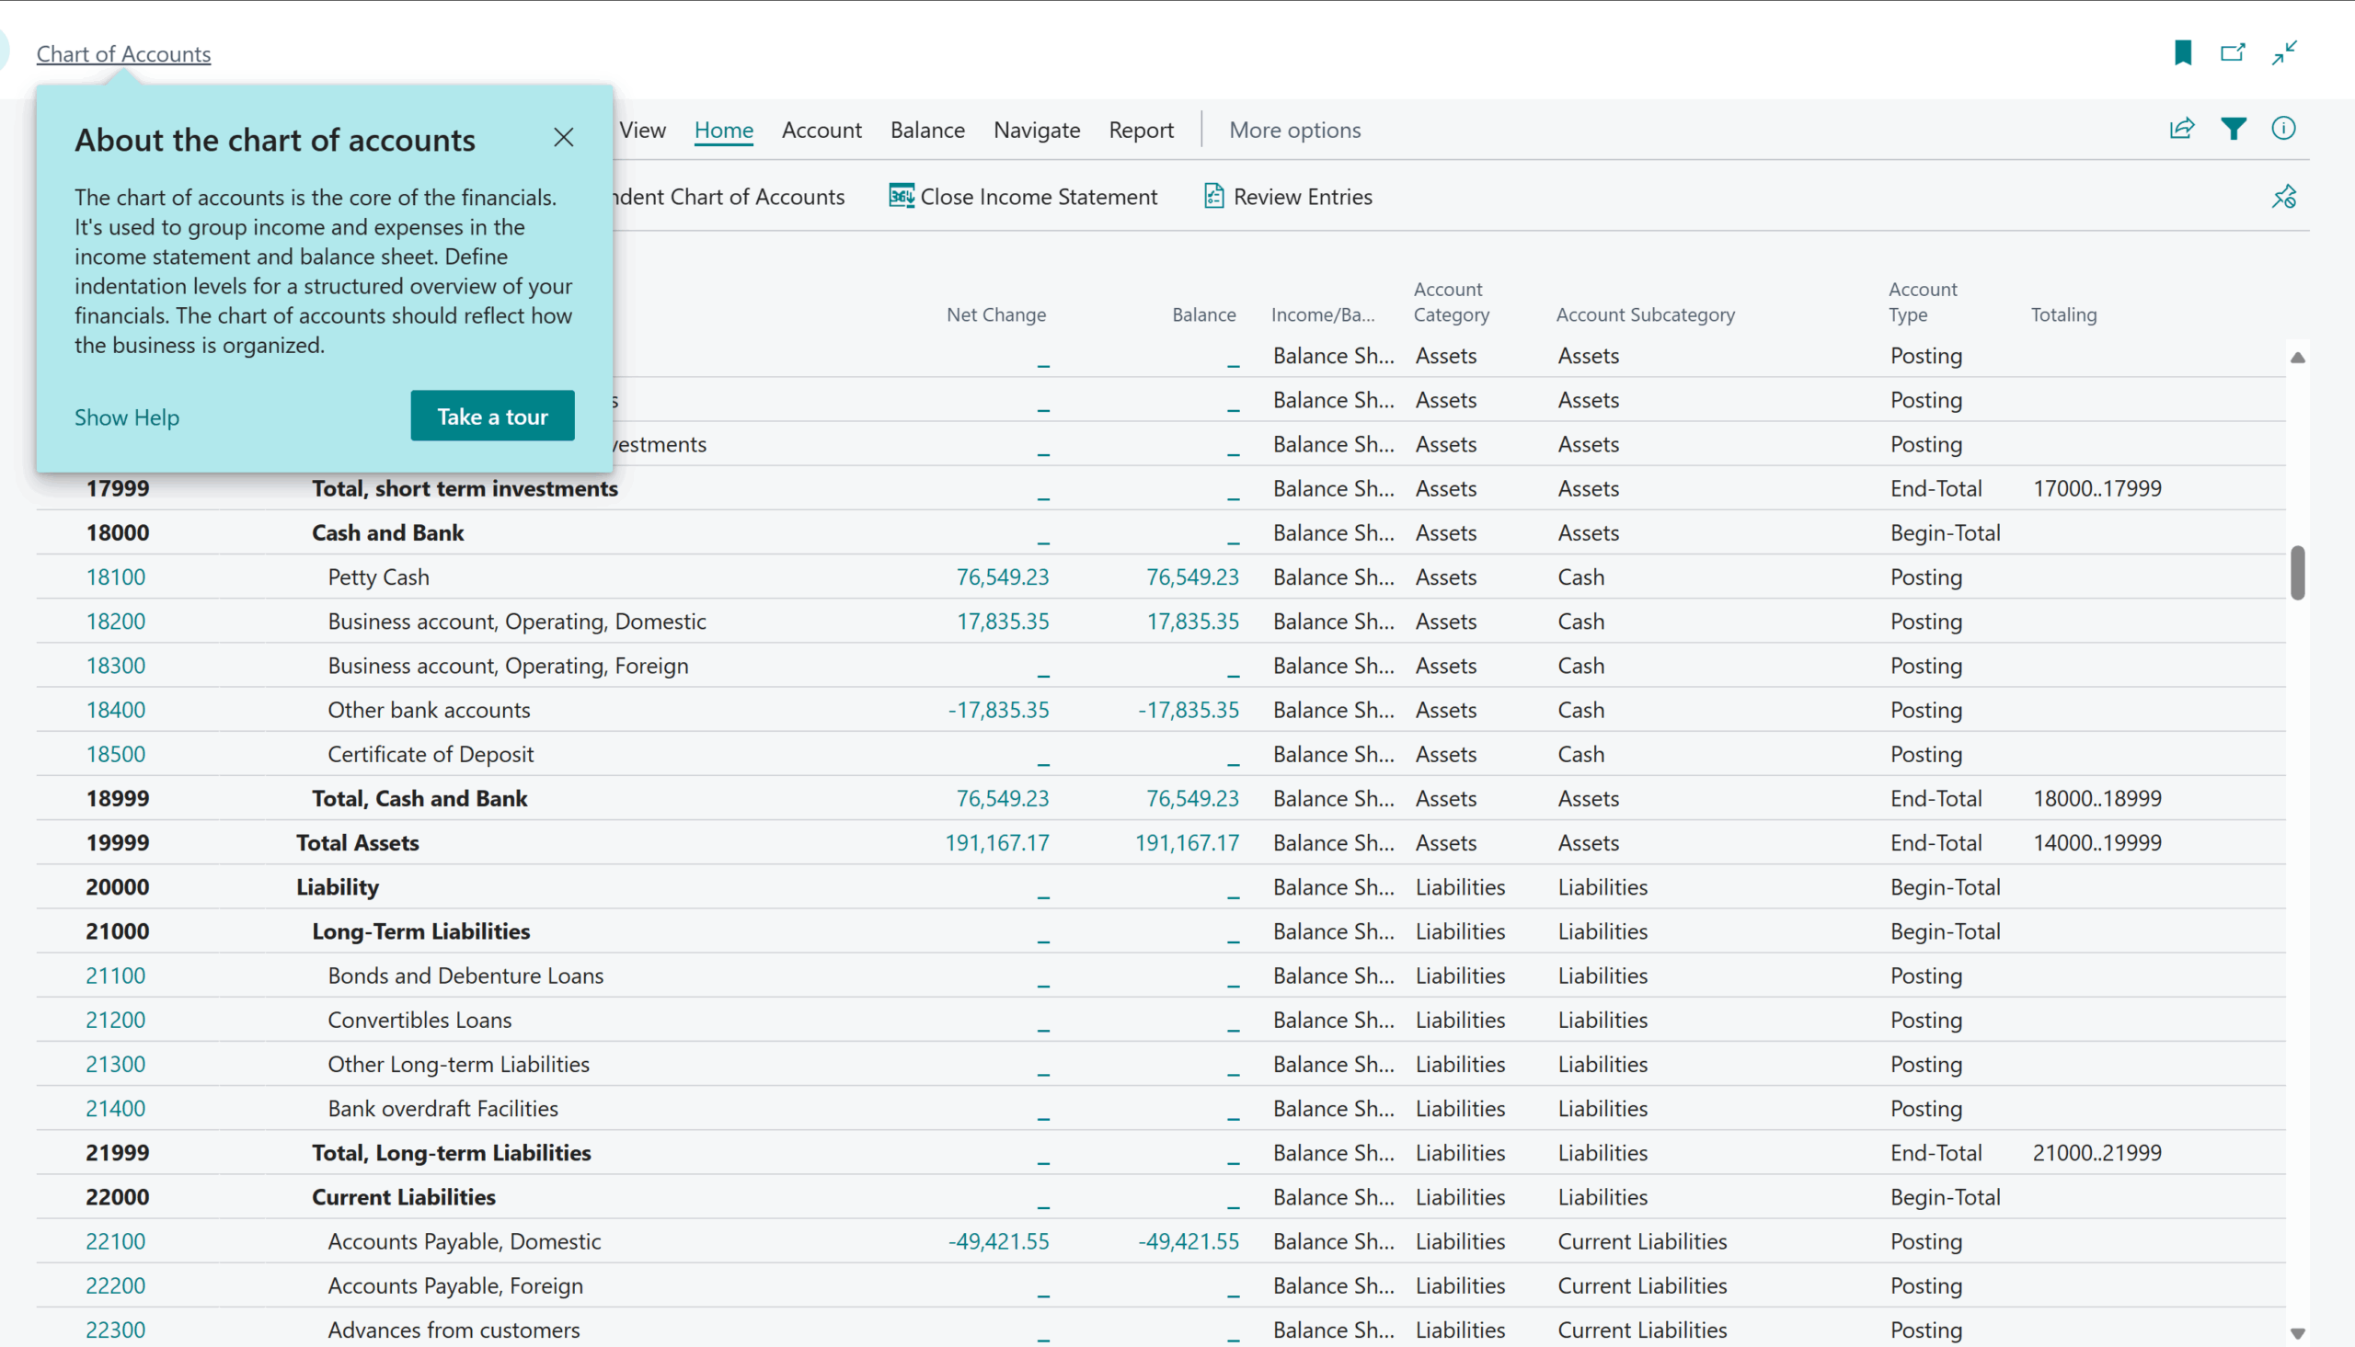Sort by the Net Change column header
This screenshot has height=1347, width=2355.
pyautogui.click(x=995, y=314)
